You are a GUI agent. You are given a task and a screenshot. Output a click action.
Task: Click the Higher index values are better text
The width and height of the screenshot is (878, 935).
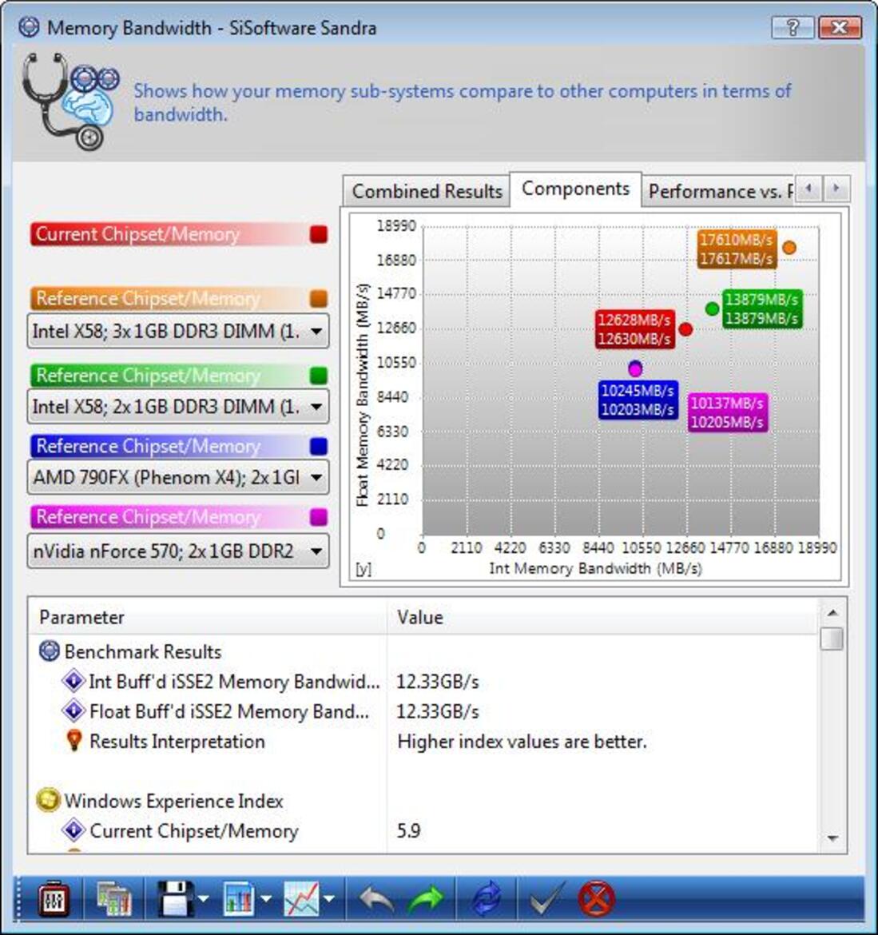click(x=522, y=742)
